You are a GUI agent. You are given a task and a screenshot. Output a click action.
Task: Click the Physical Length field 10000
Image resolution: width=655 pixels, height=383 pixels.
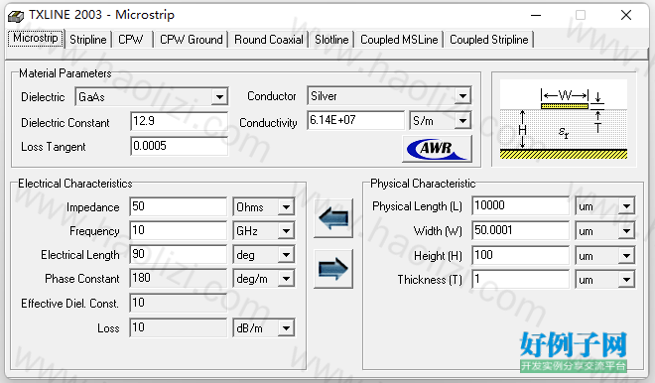coord(520,205)
